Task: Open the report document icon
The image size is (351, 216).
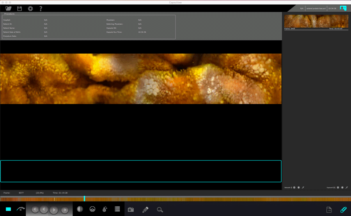Action: 329,210
